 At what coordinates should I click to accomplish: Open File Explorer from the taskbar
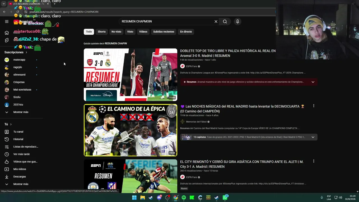pos(142,198)
